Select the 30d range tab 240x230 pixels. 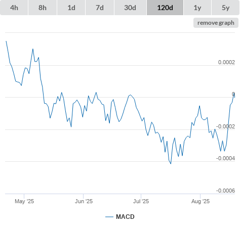tap(130, 8)
